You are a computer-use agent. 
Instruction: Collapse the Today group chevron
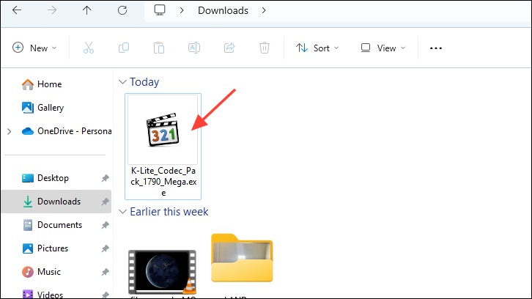(122, 82)
